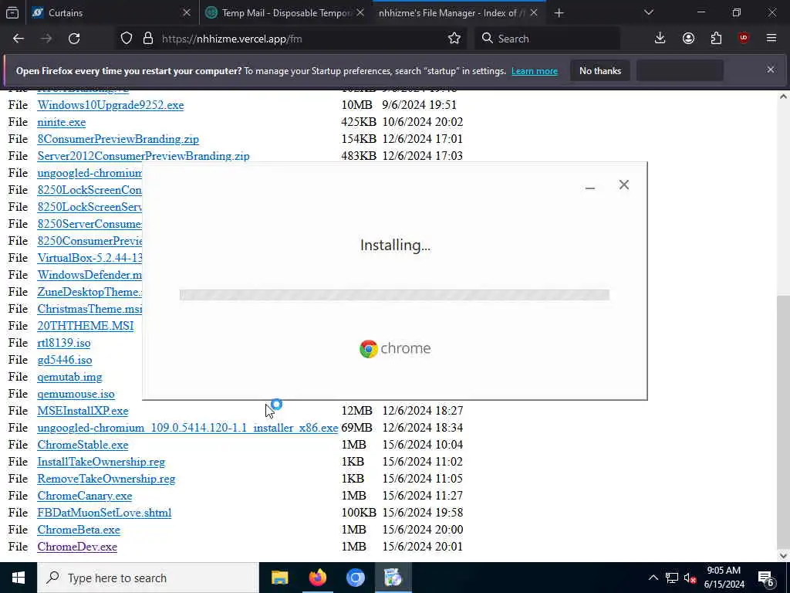Click the muted volume tray icon
This screenshot has height=593, width=790.
pyautogui.click(x=690, y=578)
